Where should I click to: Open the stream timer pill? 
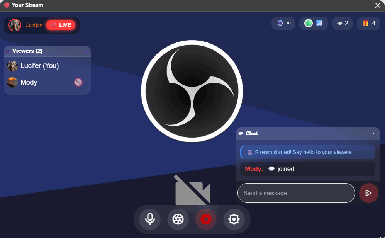pos(283,23)
